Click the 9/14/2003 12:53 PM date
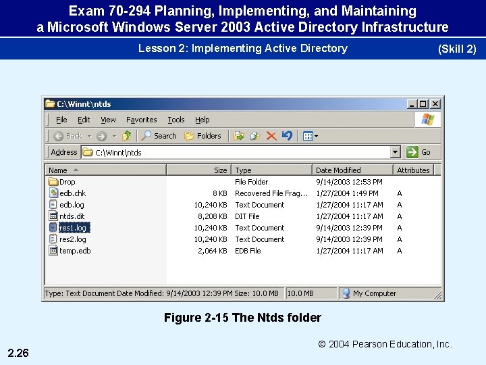 [349, 182]
